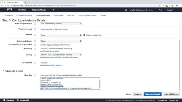This screenshot has width=182, height=102.
Task: Toggle T2 Unlimited Enable checkbox
Action: pyautogui.click(x=41, y=63)
